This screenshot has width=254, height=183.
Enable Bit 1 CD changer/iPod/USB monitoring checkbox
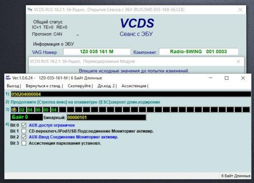[24, 131]
